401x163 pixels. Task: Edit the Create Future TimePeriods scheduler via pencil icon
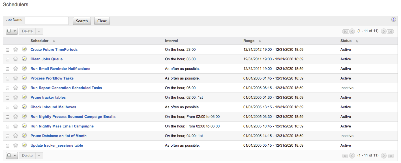(x=24, y=49)
